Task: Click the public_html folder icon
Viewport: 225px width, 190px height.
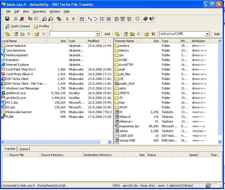Action: (117, 84)
